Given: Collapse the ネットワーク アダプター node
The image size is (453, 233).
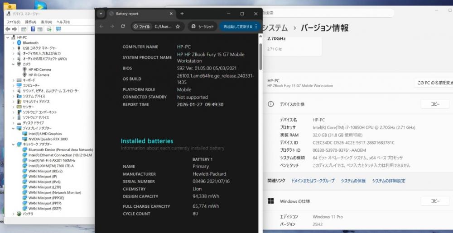Looking at the screenshot, I should pyautogui.click(x=13, y=144).
